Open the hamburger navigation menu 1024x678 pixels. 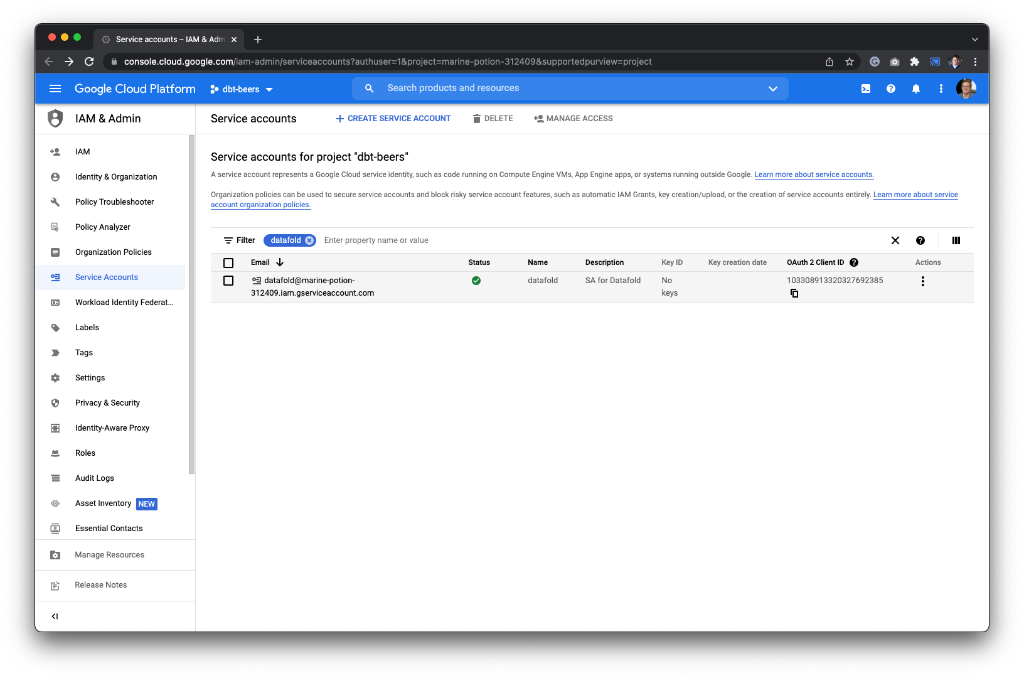55,89
